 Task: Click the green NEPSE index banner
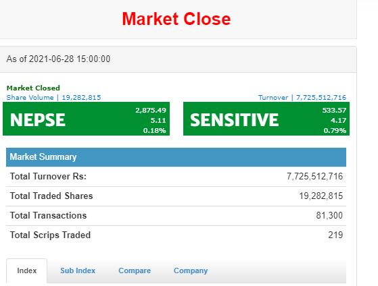tap(86, 119)
